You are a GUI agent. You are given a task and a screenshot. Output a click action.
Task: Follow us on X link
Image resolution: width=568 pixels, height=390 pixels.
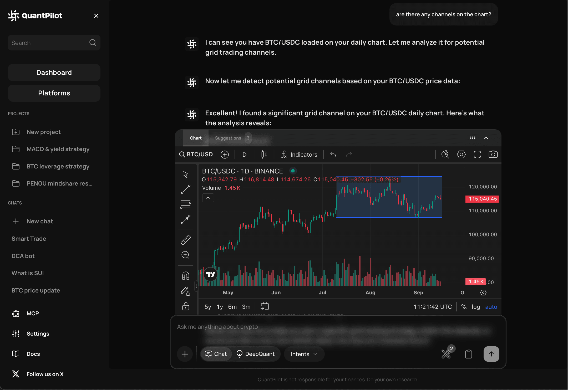click(x=38, y=374)
